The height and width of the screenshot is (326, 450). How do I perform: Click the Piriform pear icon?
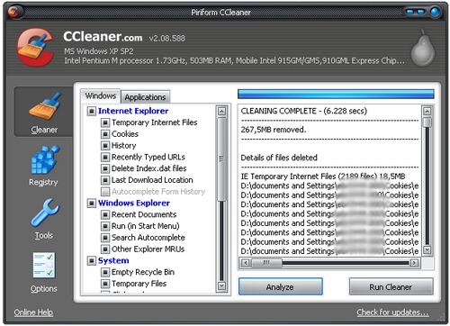click(x=423, y=48)
